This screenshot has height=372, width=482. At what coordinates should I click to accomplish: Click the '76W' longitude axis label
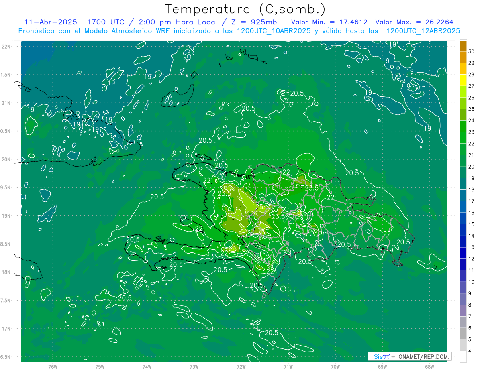[53, 367]
